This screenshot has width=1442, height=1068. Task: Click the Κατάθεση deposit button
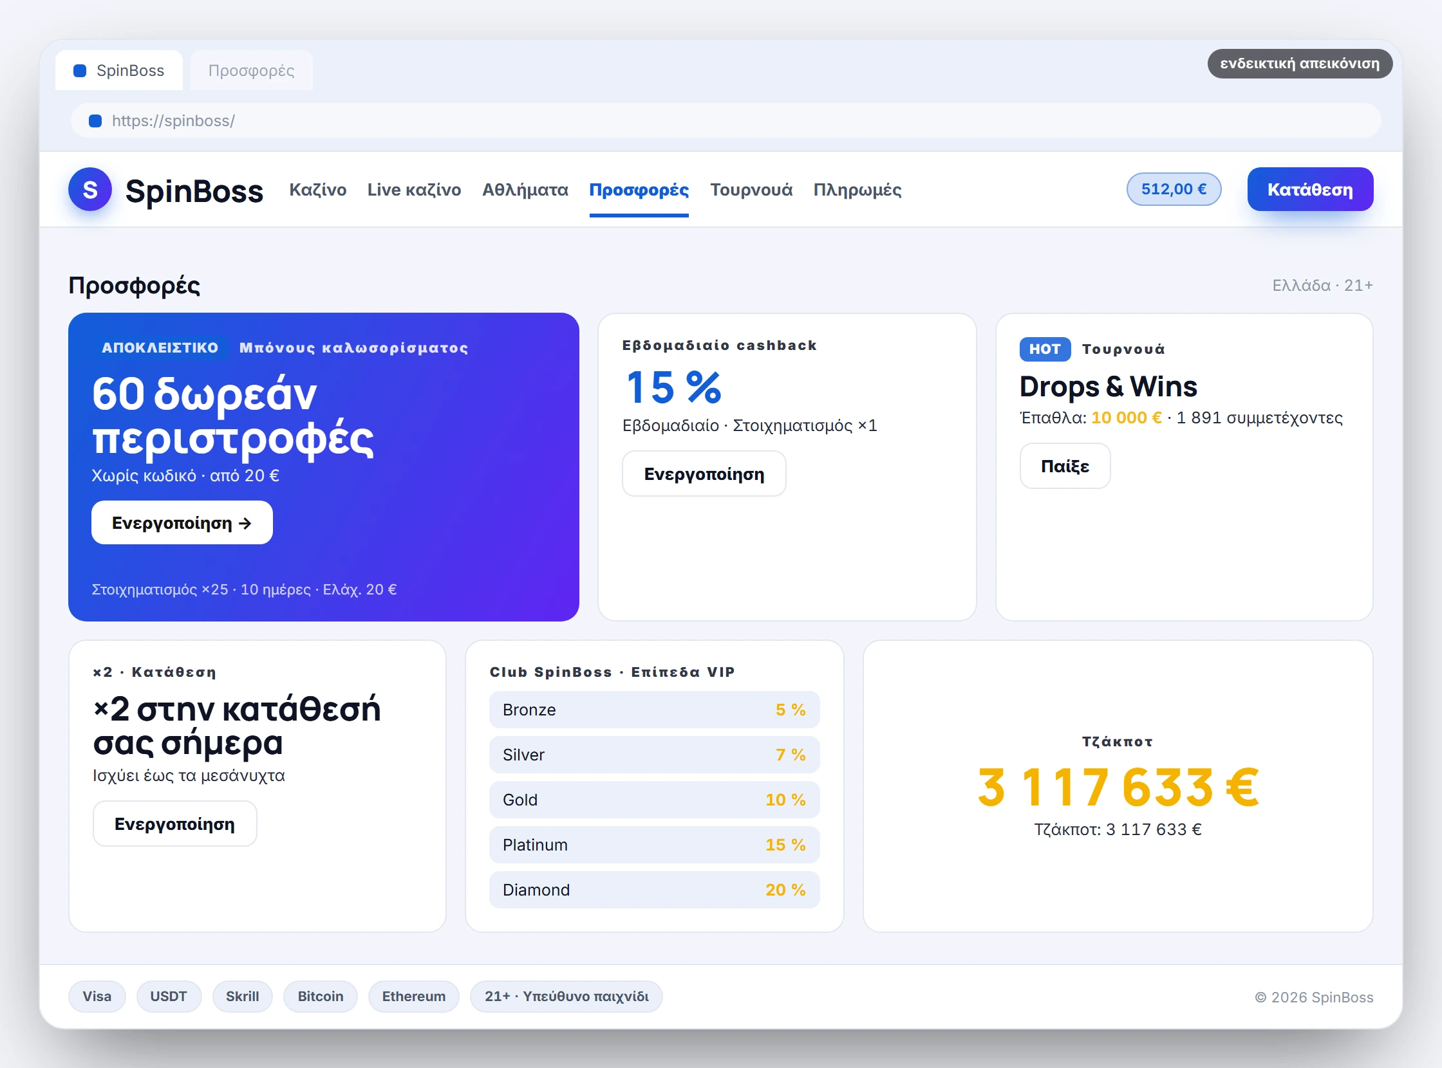coord(1310,189)
